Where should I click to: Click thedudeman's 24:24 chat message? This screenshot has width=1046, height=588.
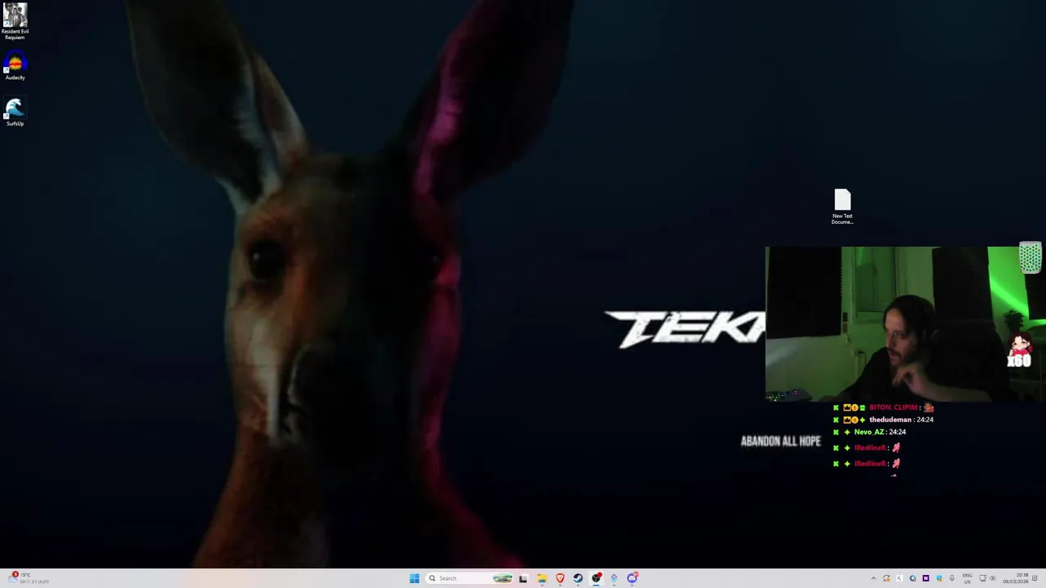point(925,420)
